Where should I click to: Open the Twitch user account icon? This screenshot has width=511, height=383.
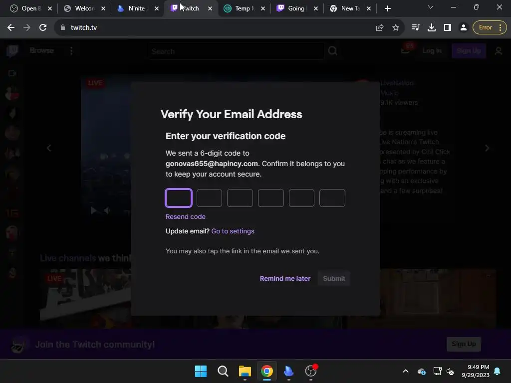tap(499, 51)
